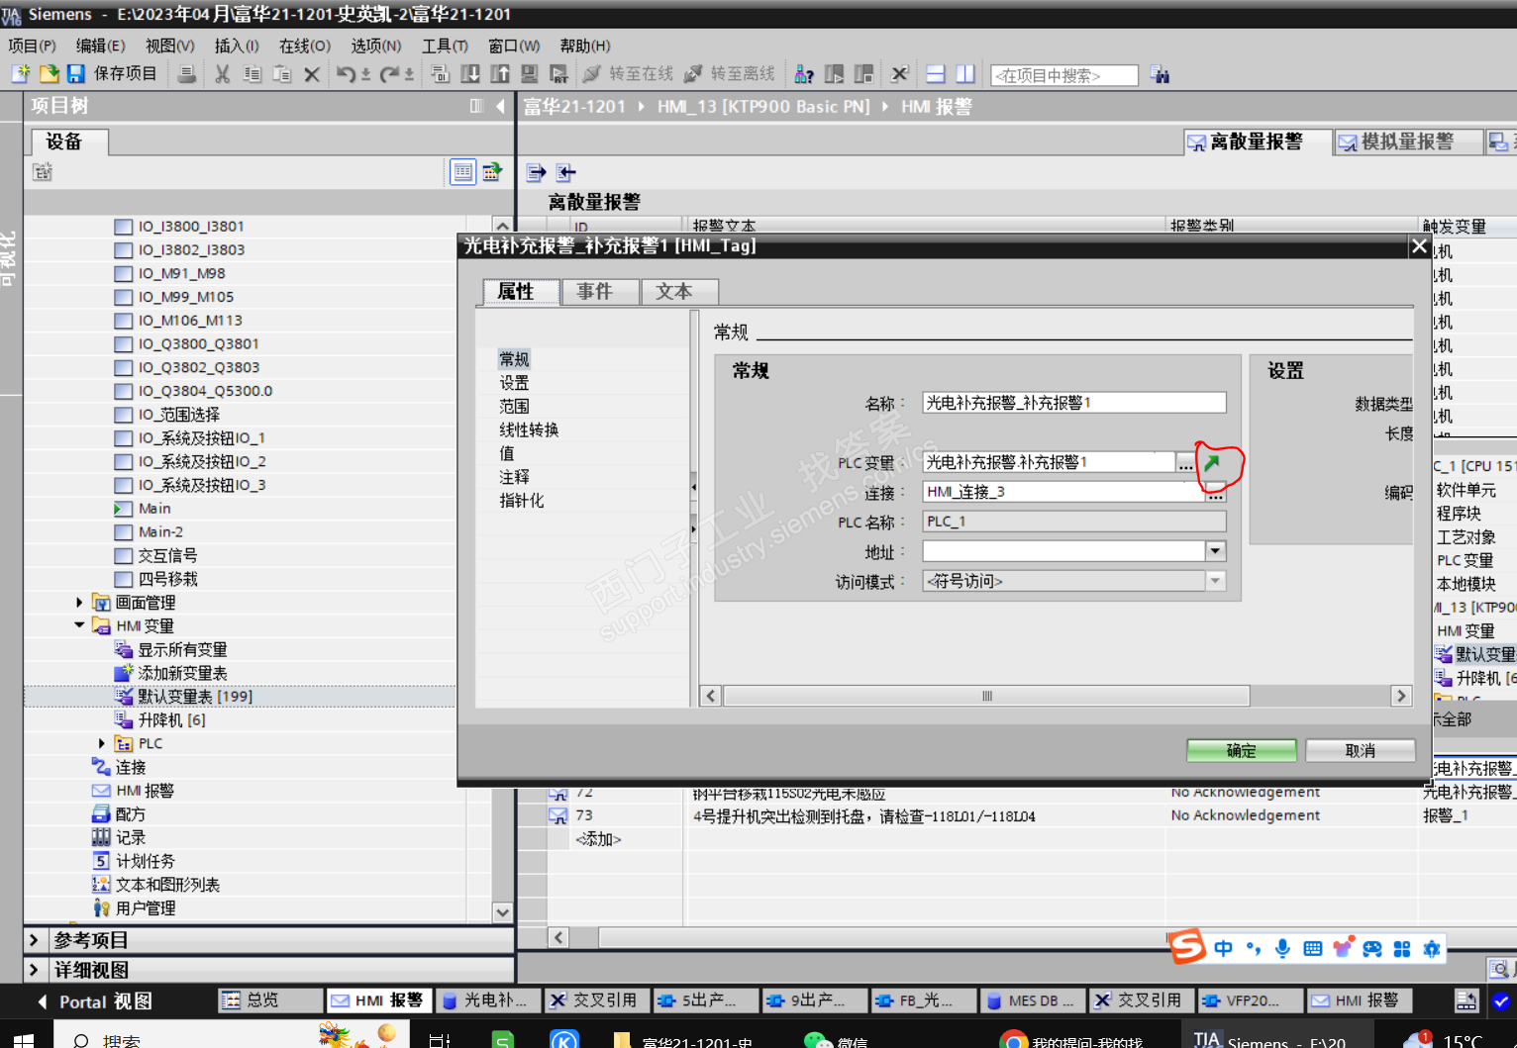Image resolution: width=1517 pixels, height=1048 pixels.
Task: Expand the 详细视图 panel
Action: click(x=34, y=970)
